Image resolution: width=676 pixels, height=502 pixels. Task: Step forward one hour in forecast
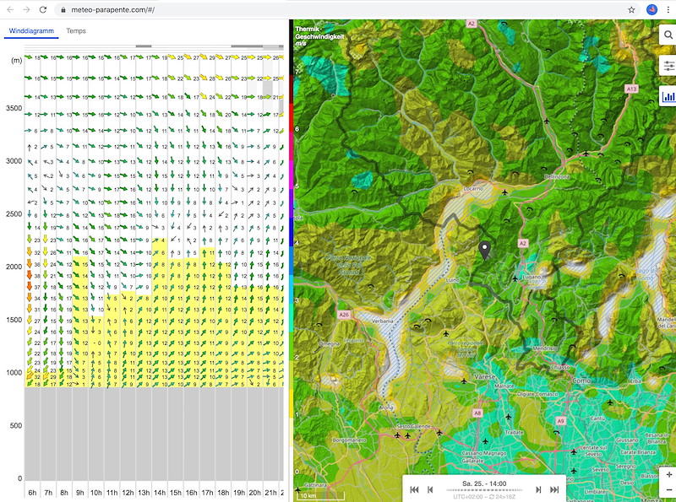point(538,489)
